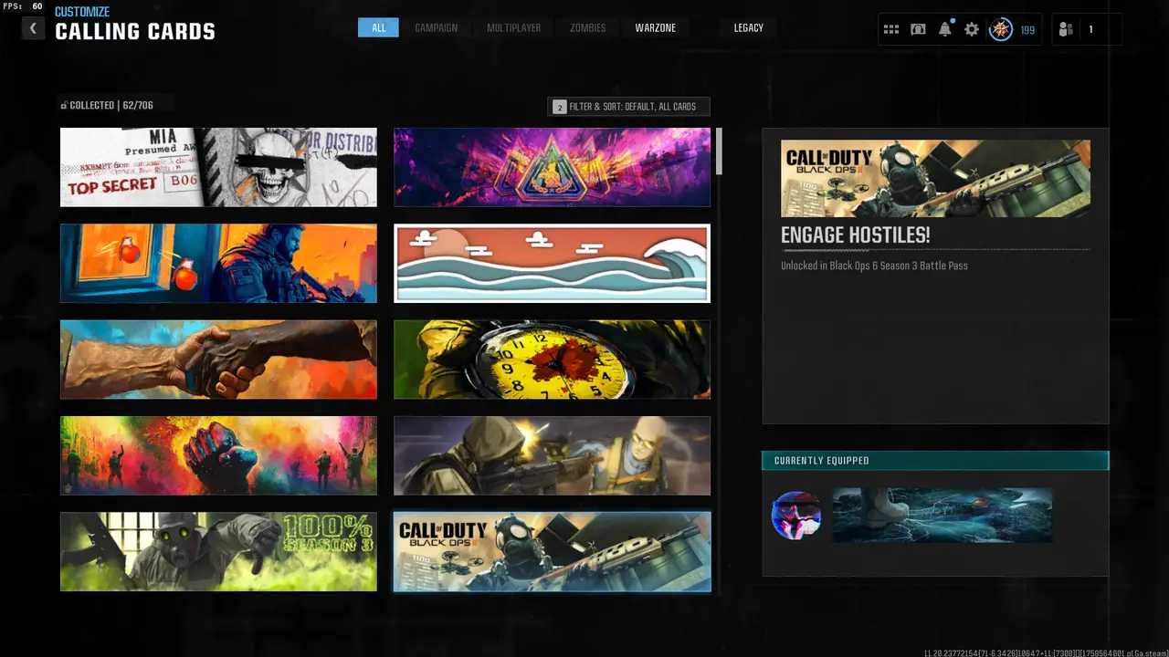Open the social party icon
This screenshot has width=1169, height=657.
[x=1066, y=29]
